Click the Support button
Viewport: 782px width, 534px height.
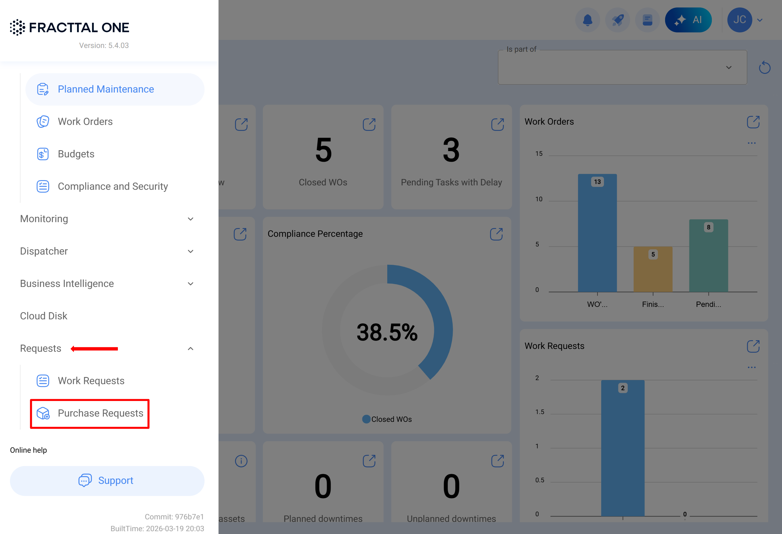coord(107,480)
